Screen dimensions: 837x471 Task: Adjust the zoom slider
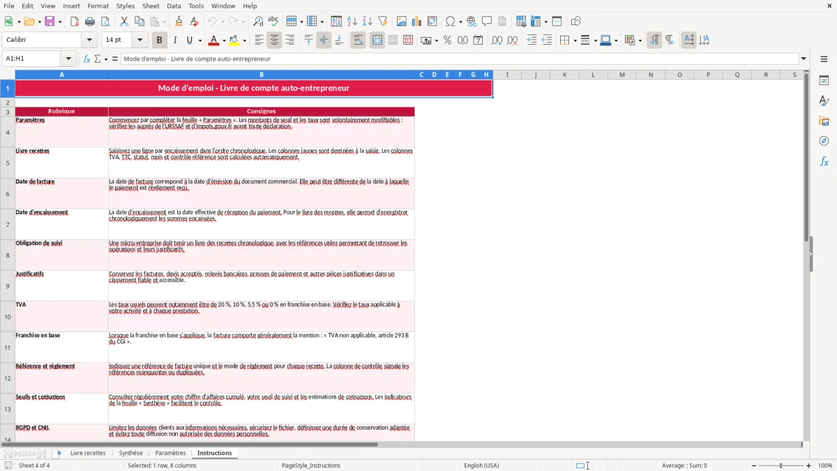(x=781, y=465)
